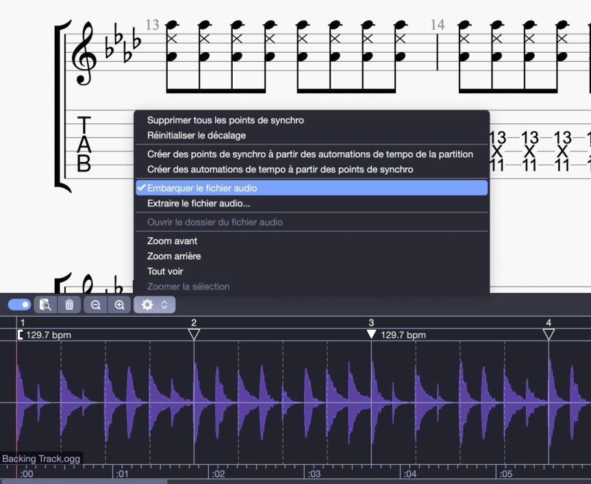The image size is (591, 484).
Task: Click the zoom out magnifier icon
Action: pos(96,304)
